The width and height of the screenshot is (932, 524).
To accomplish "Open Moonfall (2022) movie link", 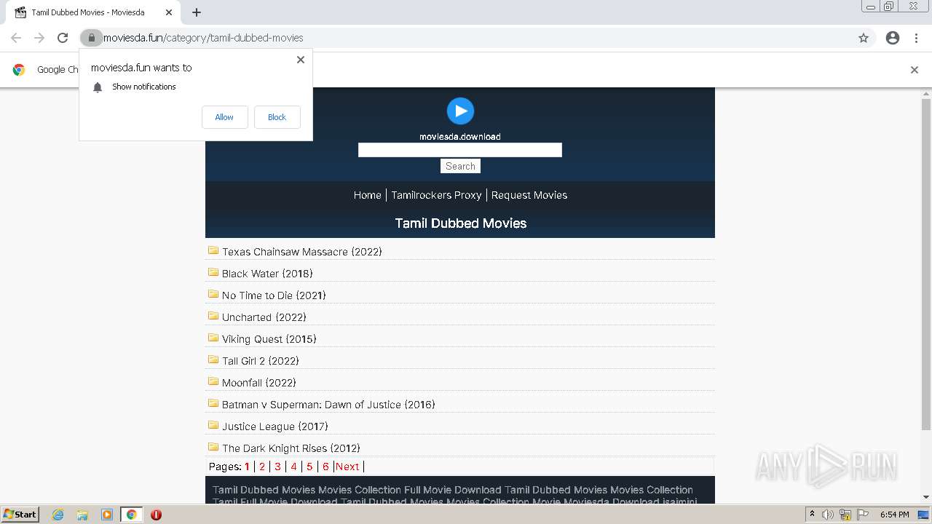I will [x=259, y=383].
